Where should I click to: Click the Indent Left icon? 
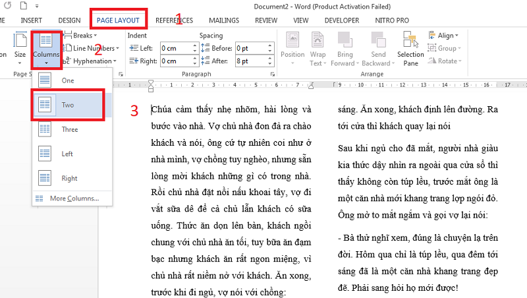tap(134, 48)
